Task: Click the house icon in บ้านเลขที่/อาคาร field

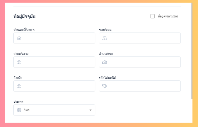Action: (19, 38)
